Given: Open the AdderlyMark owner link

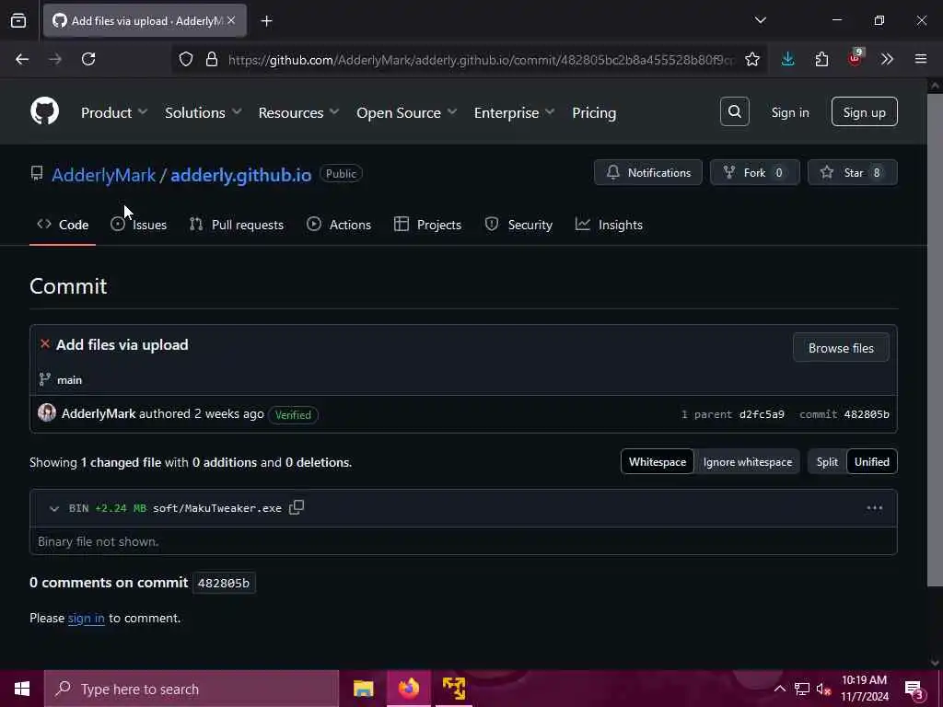Looking at the screenshot, I should [103, 175].
